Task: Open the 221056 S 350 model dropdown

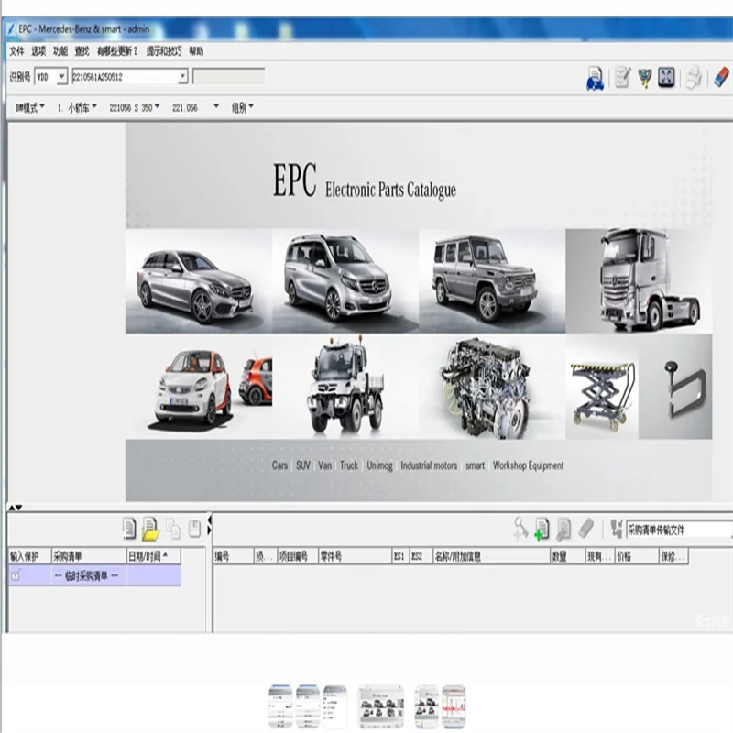Action: pyautogui.click(x=135, y=107)
